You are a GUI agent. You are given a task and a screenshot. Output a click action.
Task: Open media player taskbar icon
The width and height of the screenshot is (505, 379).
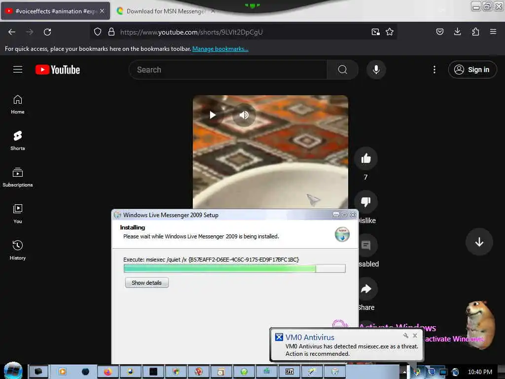click(x=62, y=372)
